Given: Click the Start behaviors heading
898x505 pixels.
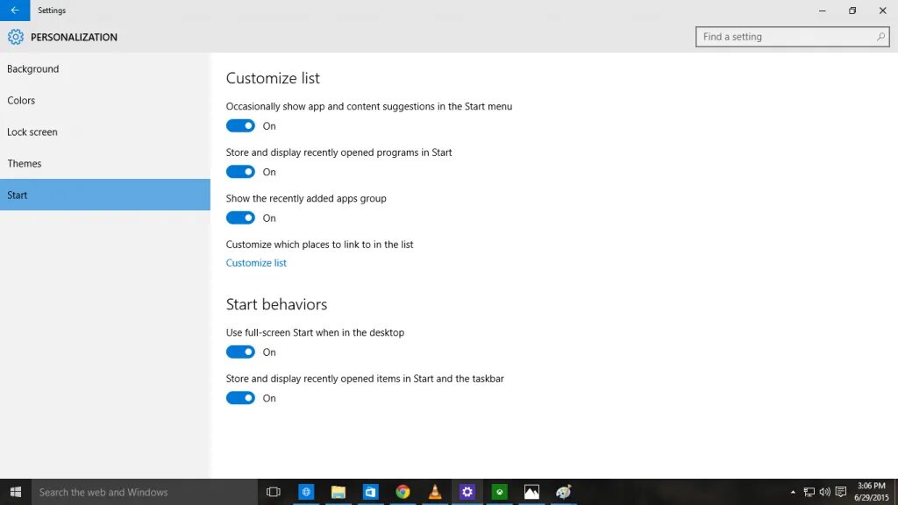Looking at the screenshot, I should click(x=276, y=304).
